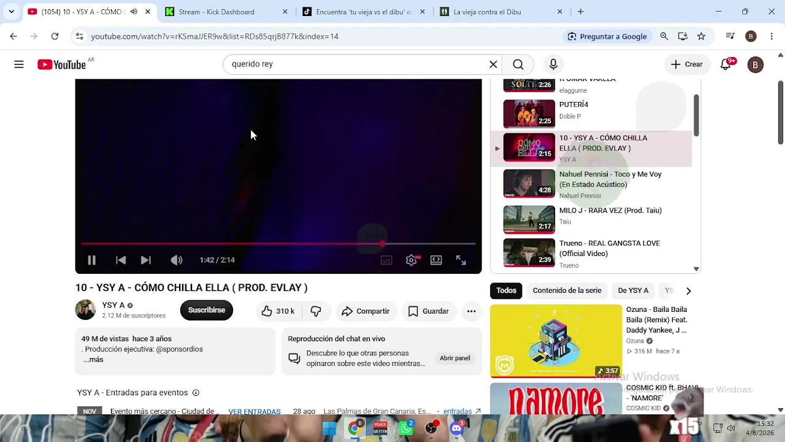This screenshot has height=442, width=785.
Task: Switch to TikTok 'tu vieja vs el dibu' tab
Action: click(364, 12)
